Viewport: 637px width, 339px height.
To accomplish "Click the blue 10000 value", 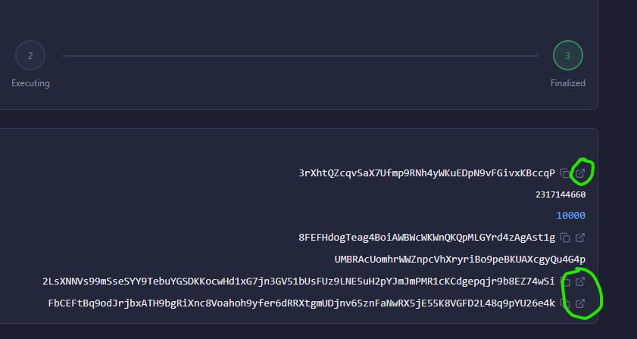I will pyautogui.click(x=571, y=216).
